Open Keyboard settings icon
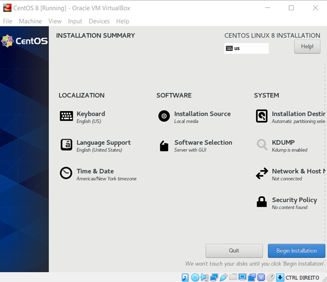The image size is (327, 282). point(66,116)
